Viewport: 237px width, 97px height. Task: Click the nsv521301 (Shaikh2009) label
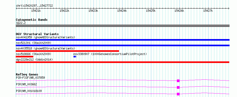[34, 43]
